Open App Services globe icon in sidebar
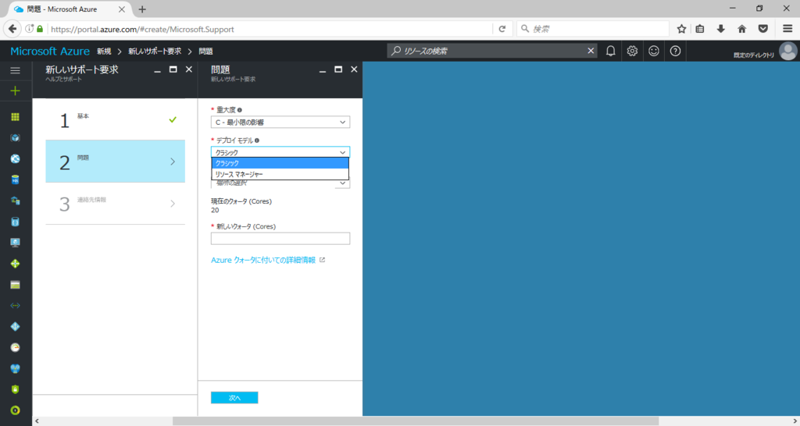800x426 pixels. tap(16, 158)
